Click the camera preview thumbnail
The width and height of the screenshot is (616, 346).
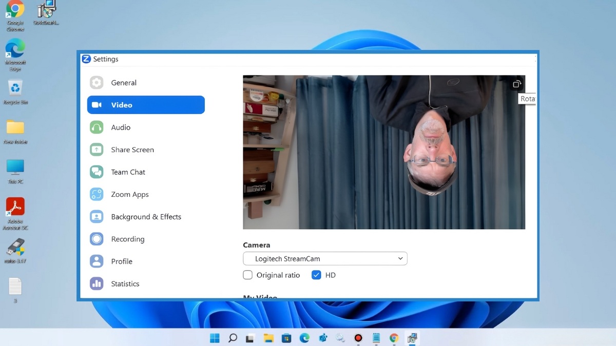(x=384, y=152)
